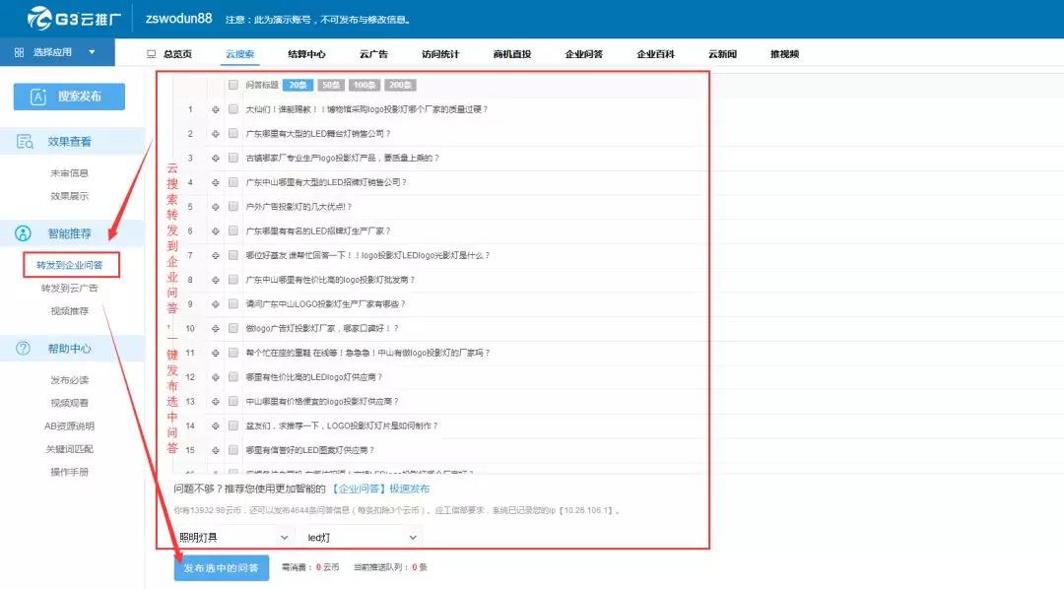Click the G3云推广 logo icon
Image resolution: width=1064 pixels, height=589 pixels.
click(x=40, y=19)
